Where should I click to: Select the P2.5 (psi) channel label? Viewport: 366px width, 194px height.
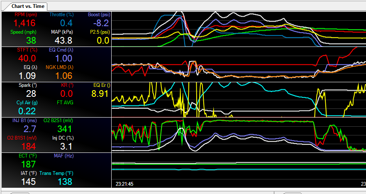click(99, 32)
